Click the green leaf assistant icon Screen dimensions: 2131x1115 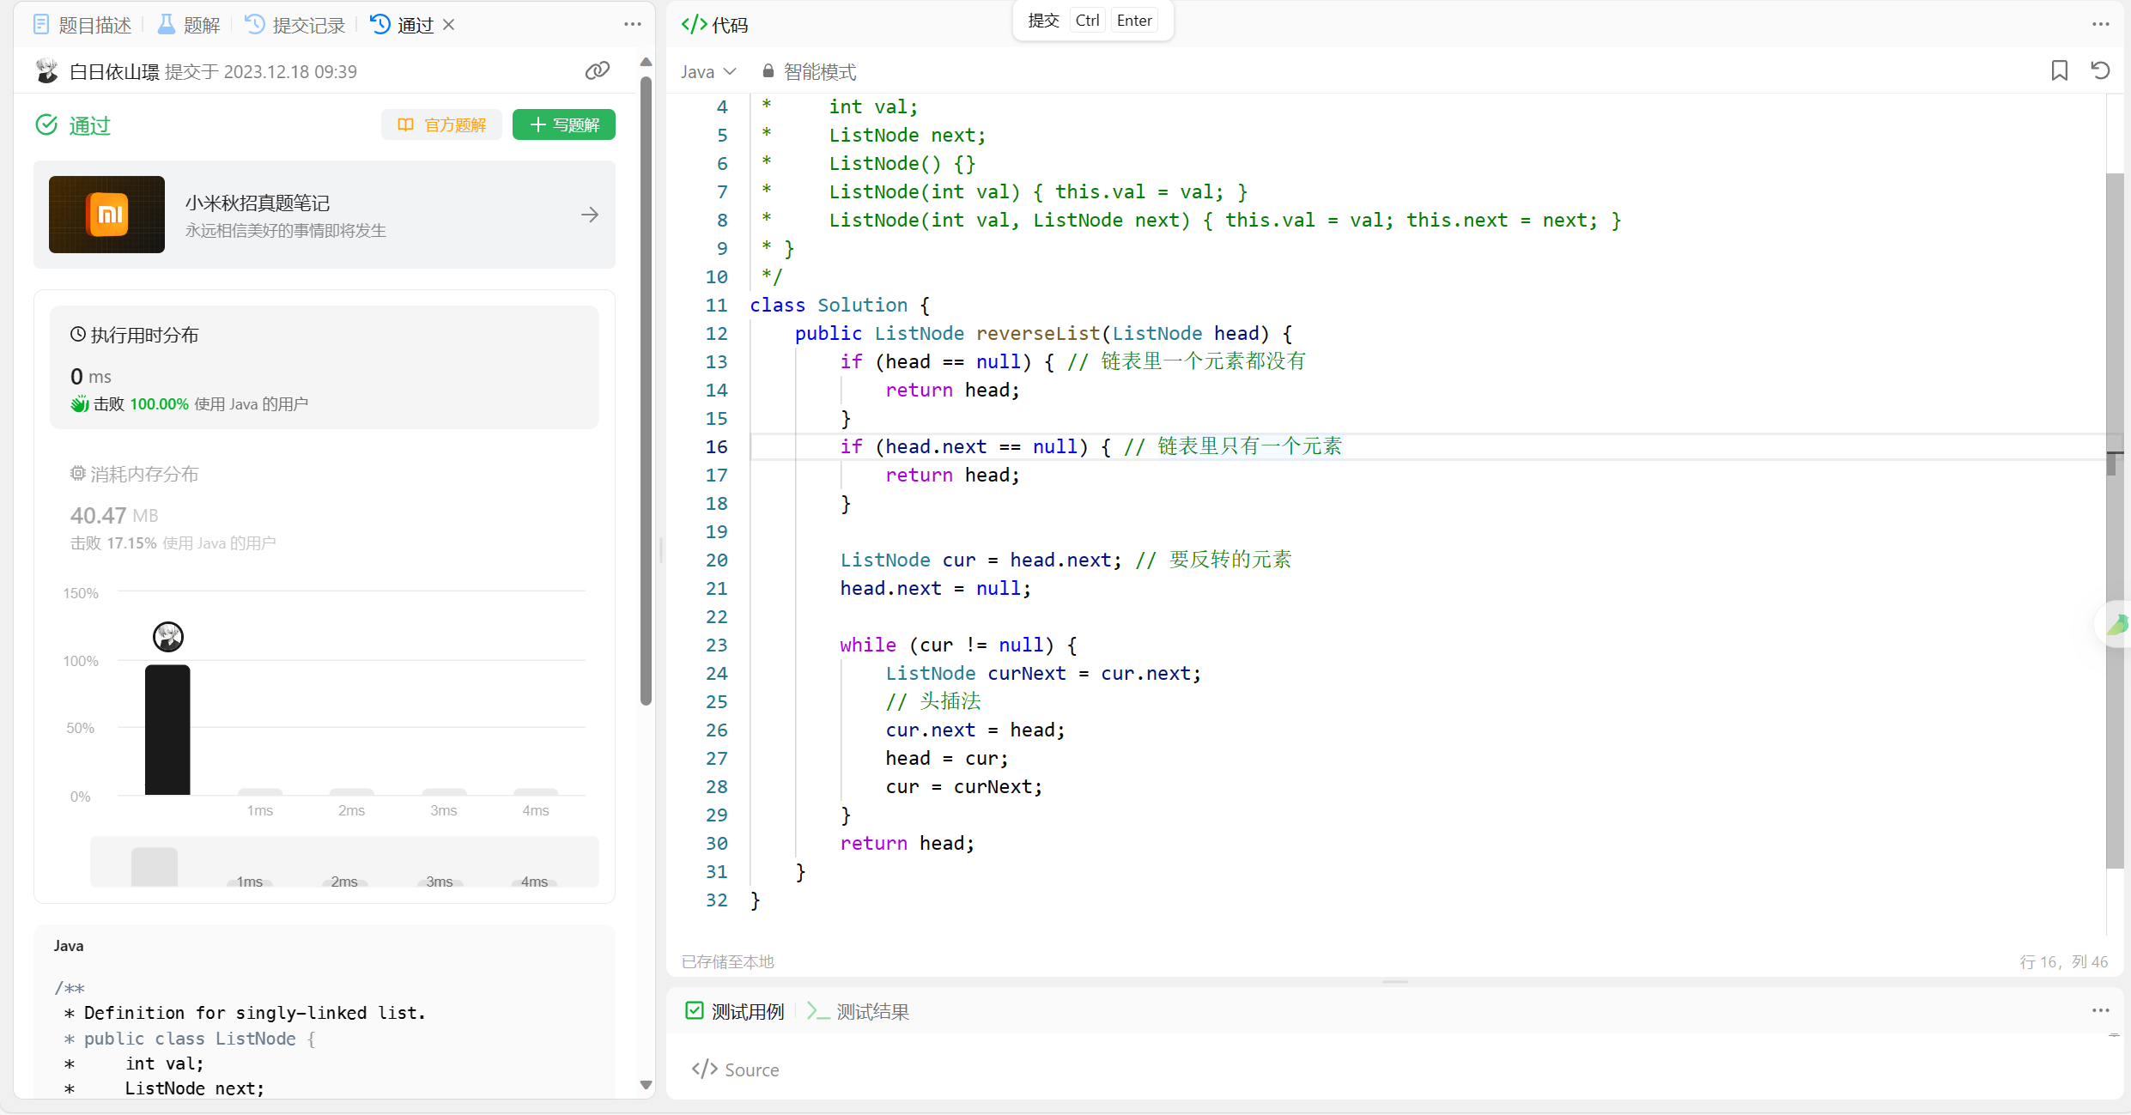coord(2117,625)
